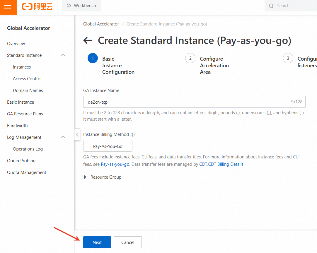
Task: Collapse the Log Management menu group
Action: [x=63, y=137]
